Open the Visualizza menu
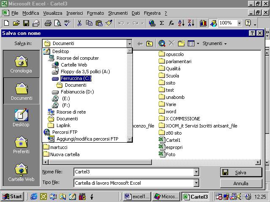Image resolution: width=270 pixels, height=202 pixels. click(52, 13)
